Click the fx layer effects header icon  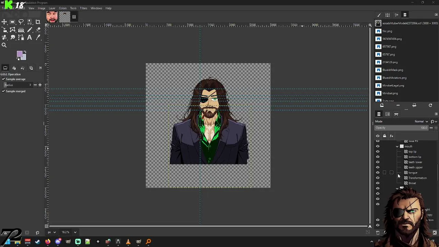391,136
